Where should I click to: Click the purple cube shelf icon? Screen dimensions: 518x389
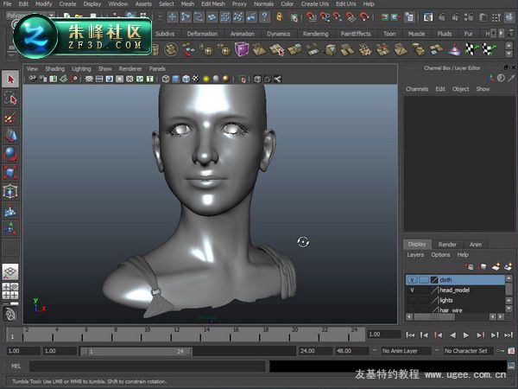(242, 49)
